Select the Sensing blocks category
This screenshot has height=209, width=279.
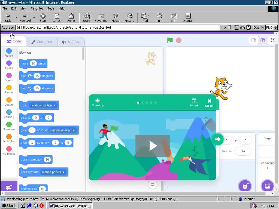[9, 114]
